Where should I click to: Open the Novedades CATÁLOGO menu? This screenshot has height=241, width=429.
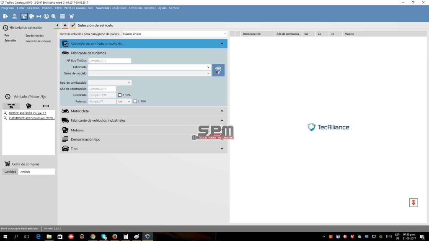[111, 8]
